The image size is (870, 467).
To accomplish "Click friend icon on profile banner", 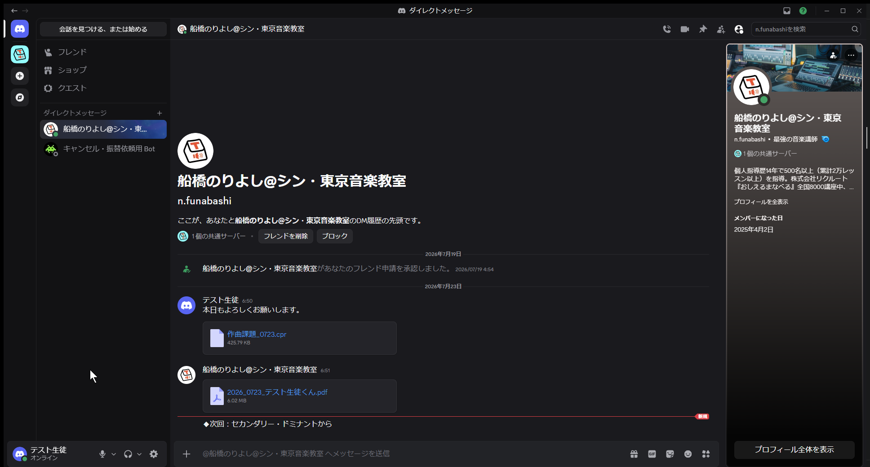I will (833, 55).
